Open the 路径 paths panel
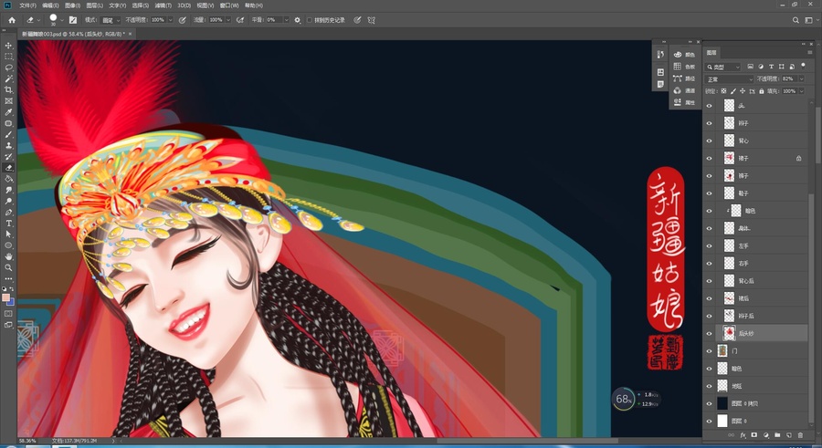The height and width of the screenshot is (448, 822). 685,78
